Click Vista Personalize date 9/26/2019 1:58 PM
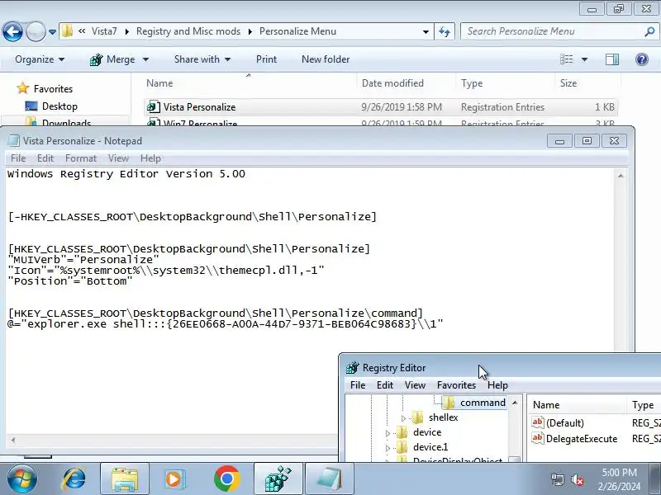Screen dimensions: 661x495 [402, 107]
